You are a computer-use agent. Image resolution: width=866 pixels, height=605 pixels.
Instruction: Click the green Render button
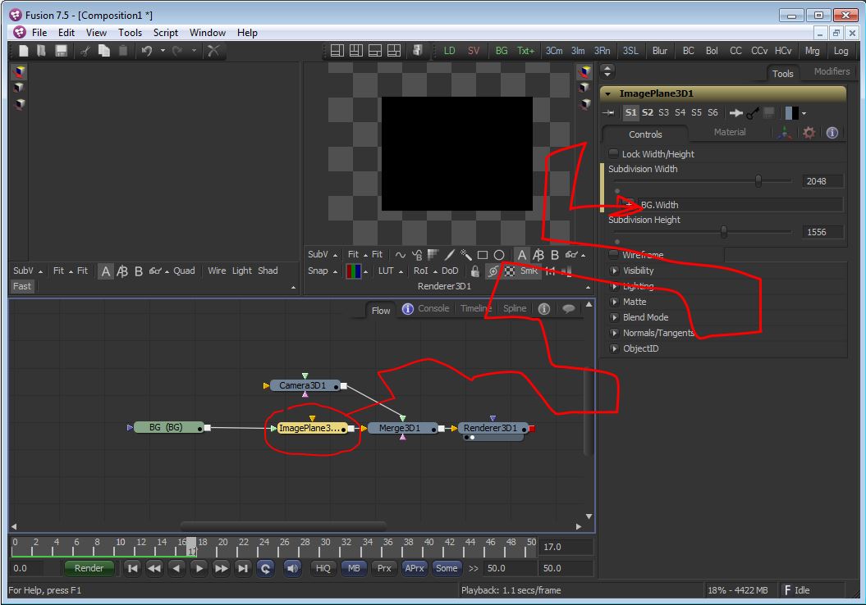pos(89,568)
